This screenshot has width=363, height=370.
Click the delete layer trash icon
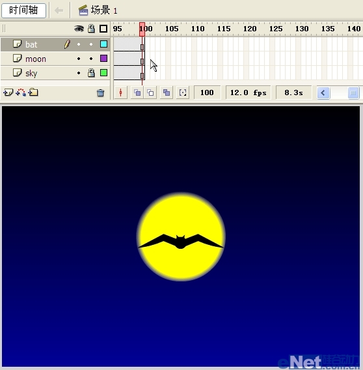click(100, 92)
